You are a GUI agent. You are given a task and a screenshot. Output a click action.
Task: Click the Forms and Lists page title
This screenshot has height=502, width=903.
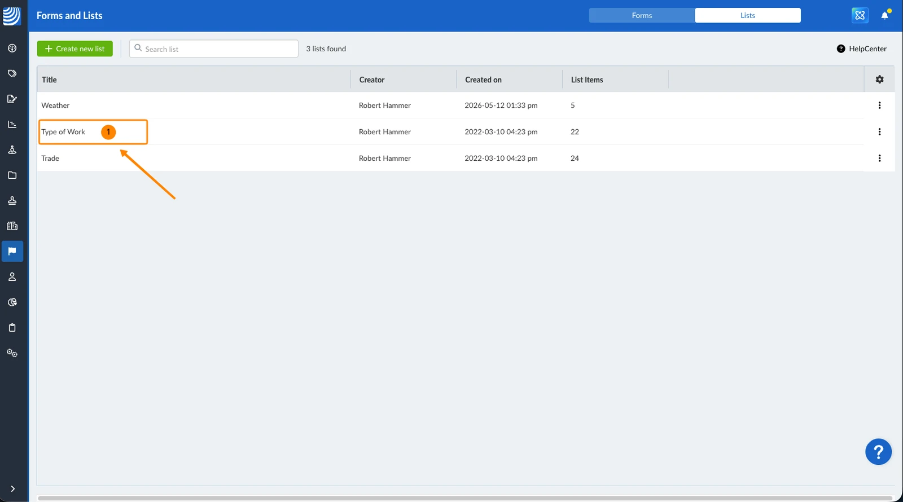[69, 16]
